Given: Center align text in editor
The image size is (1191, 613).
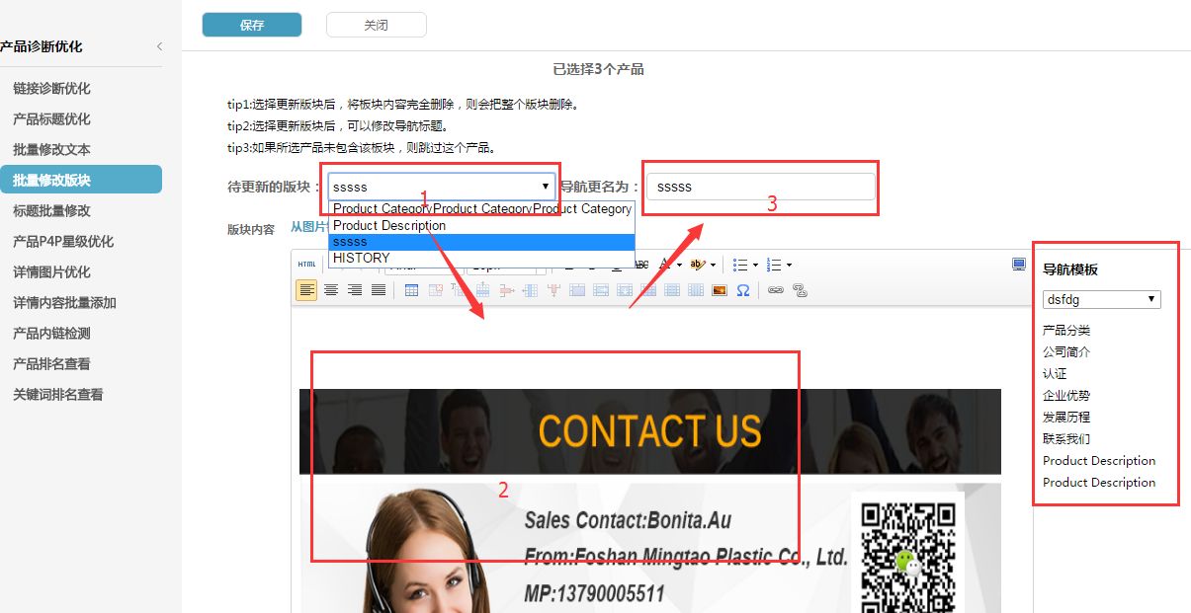Looking at the screenshot, I should (331, 290).
